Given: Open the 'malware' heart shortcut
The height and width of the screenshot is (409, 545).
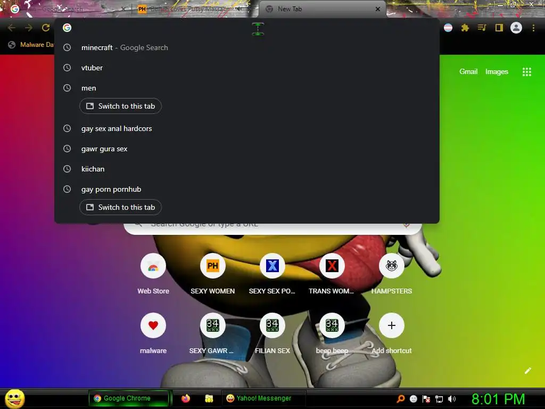Looking at the screenshot, I should pos(153,334).
